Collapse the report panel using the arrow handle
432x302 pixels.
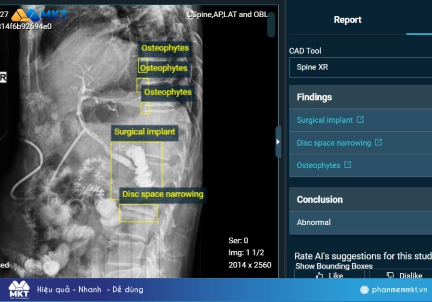click(278, 142)
